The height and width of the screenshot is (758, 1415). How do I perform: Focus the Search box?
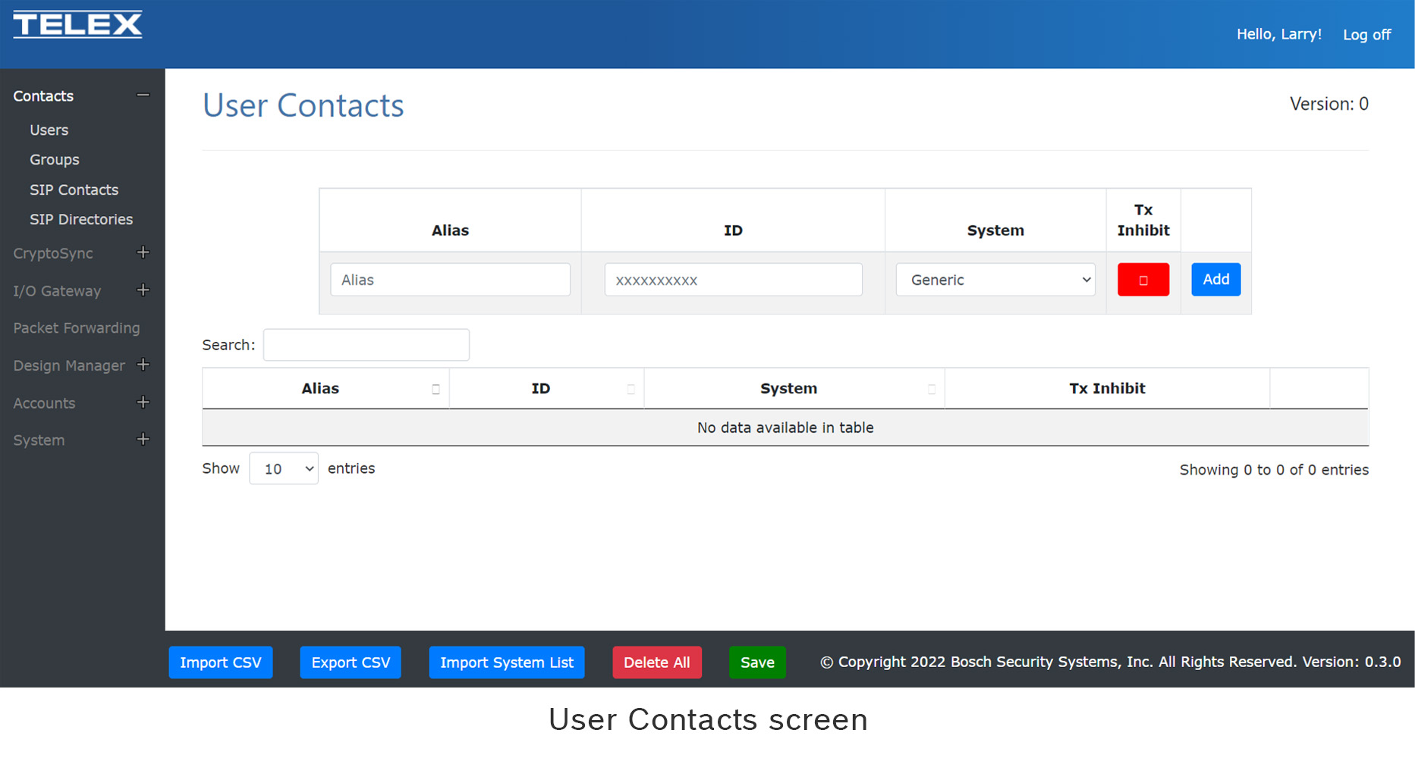click(366, 345)
